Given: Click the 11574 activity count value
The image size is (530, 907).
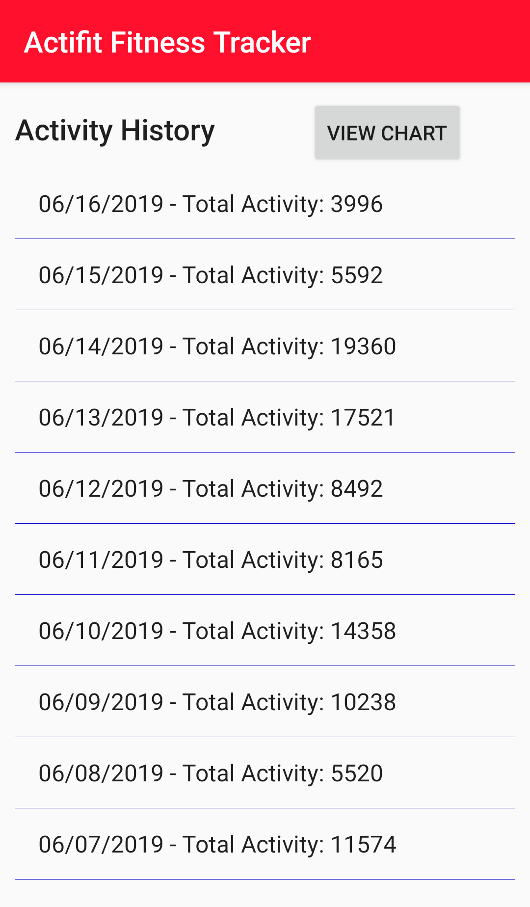Looking at the screenshot, I should coord(363,845).
